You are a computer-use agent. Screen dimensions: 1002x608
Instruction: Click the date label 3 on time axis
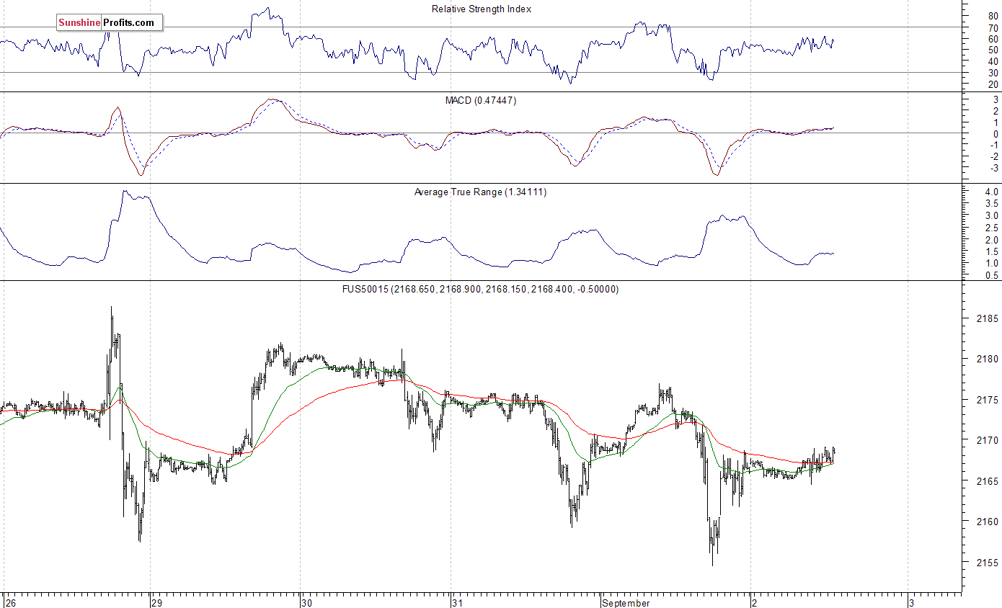tap(912, 603)
